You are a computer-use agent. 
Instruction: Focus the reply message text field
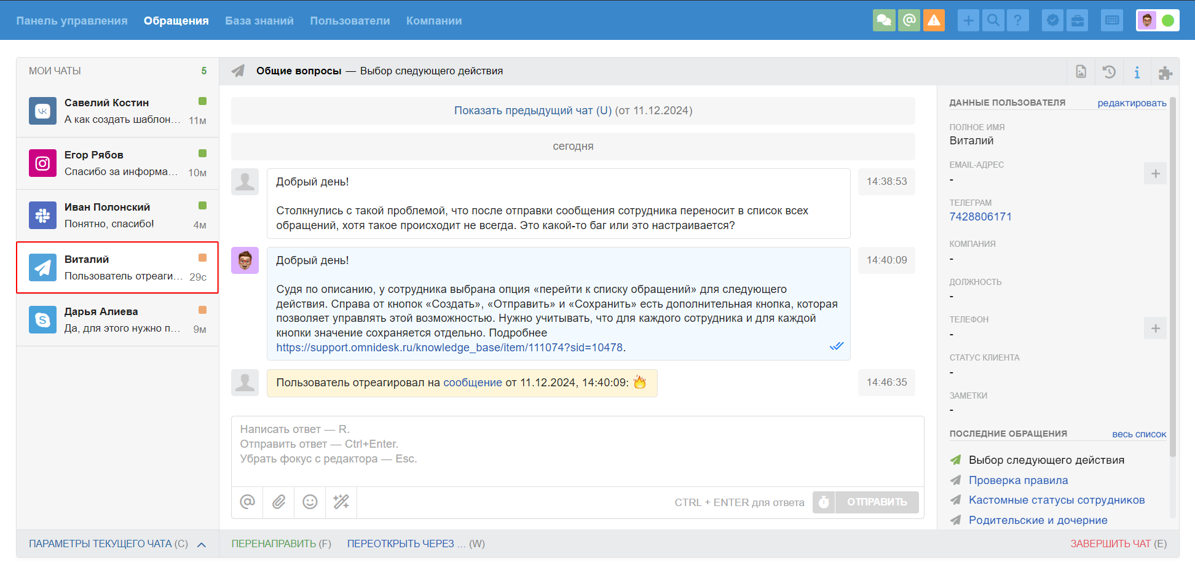click(x=577, y=451)
